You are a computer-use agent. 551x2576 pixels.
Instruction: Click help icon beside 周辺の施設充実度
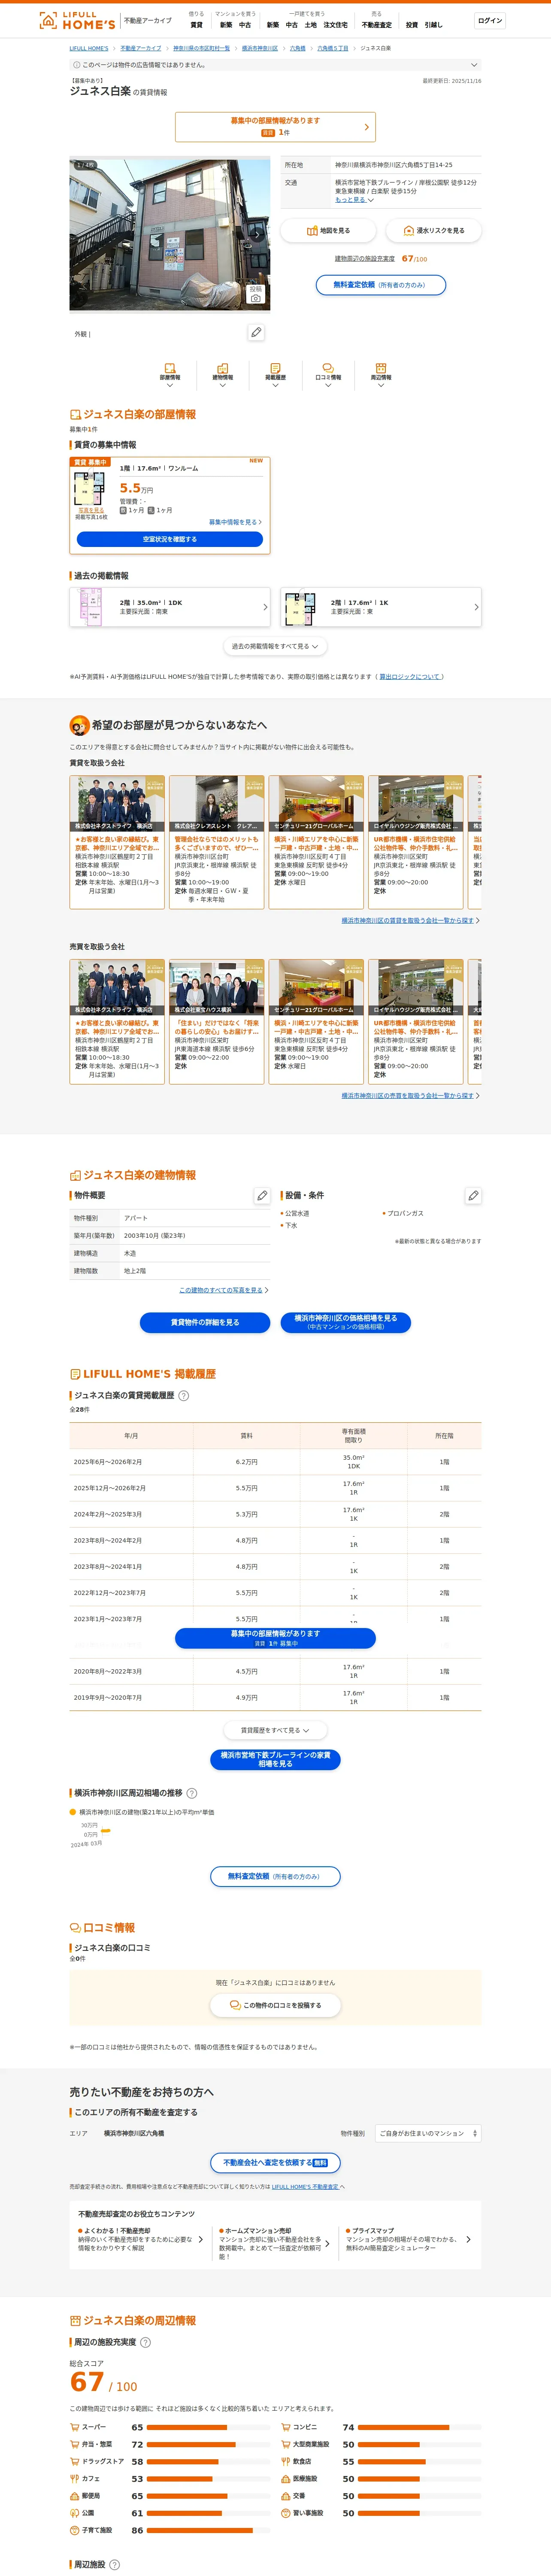coord(145,2342)
